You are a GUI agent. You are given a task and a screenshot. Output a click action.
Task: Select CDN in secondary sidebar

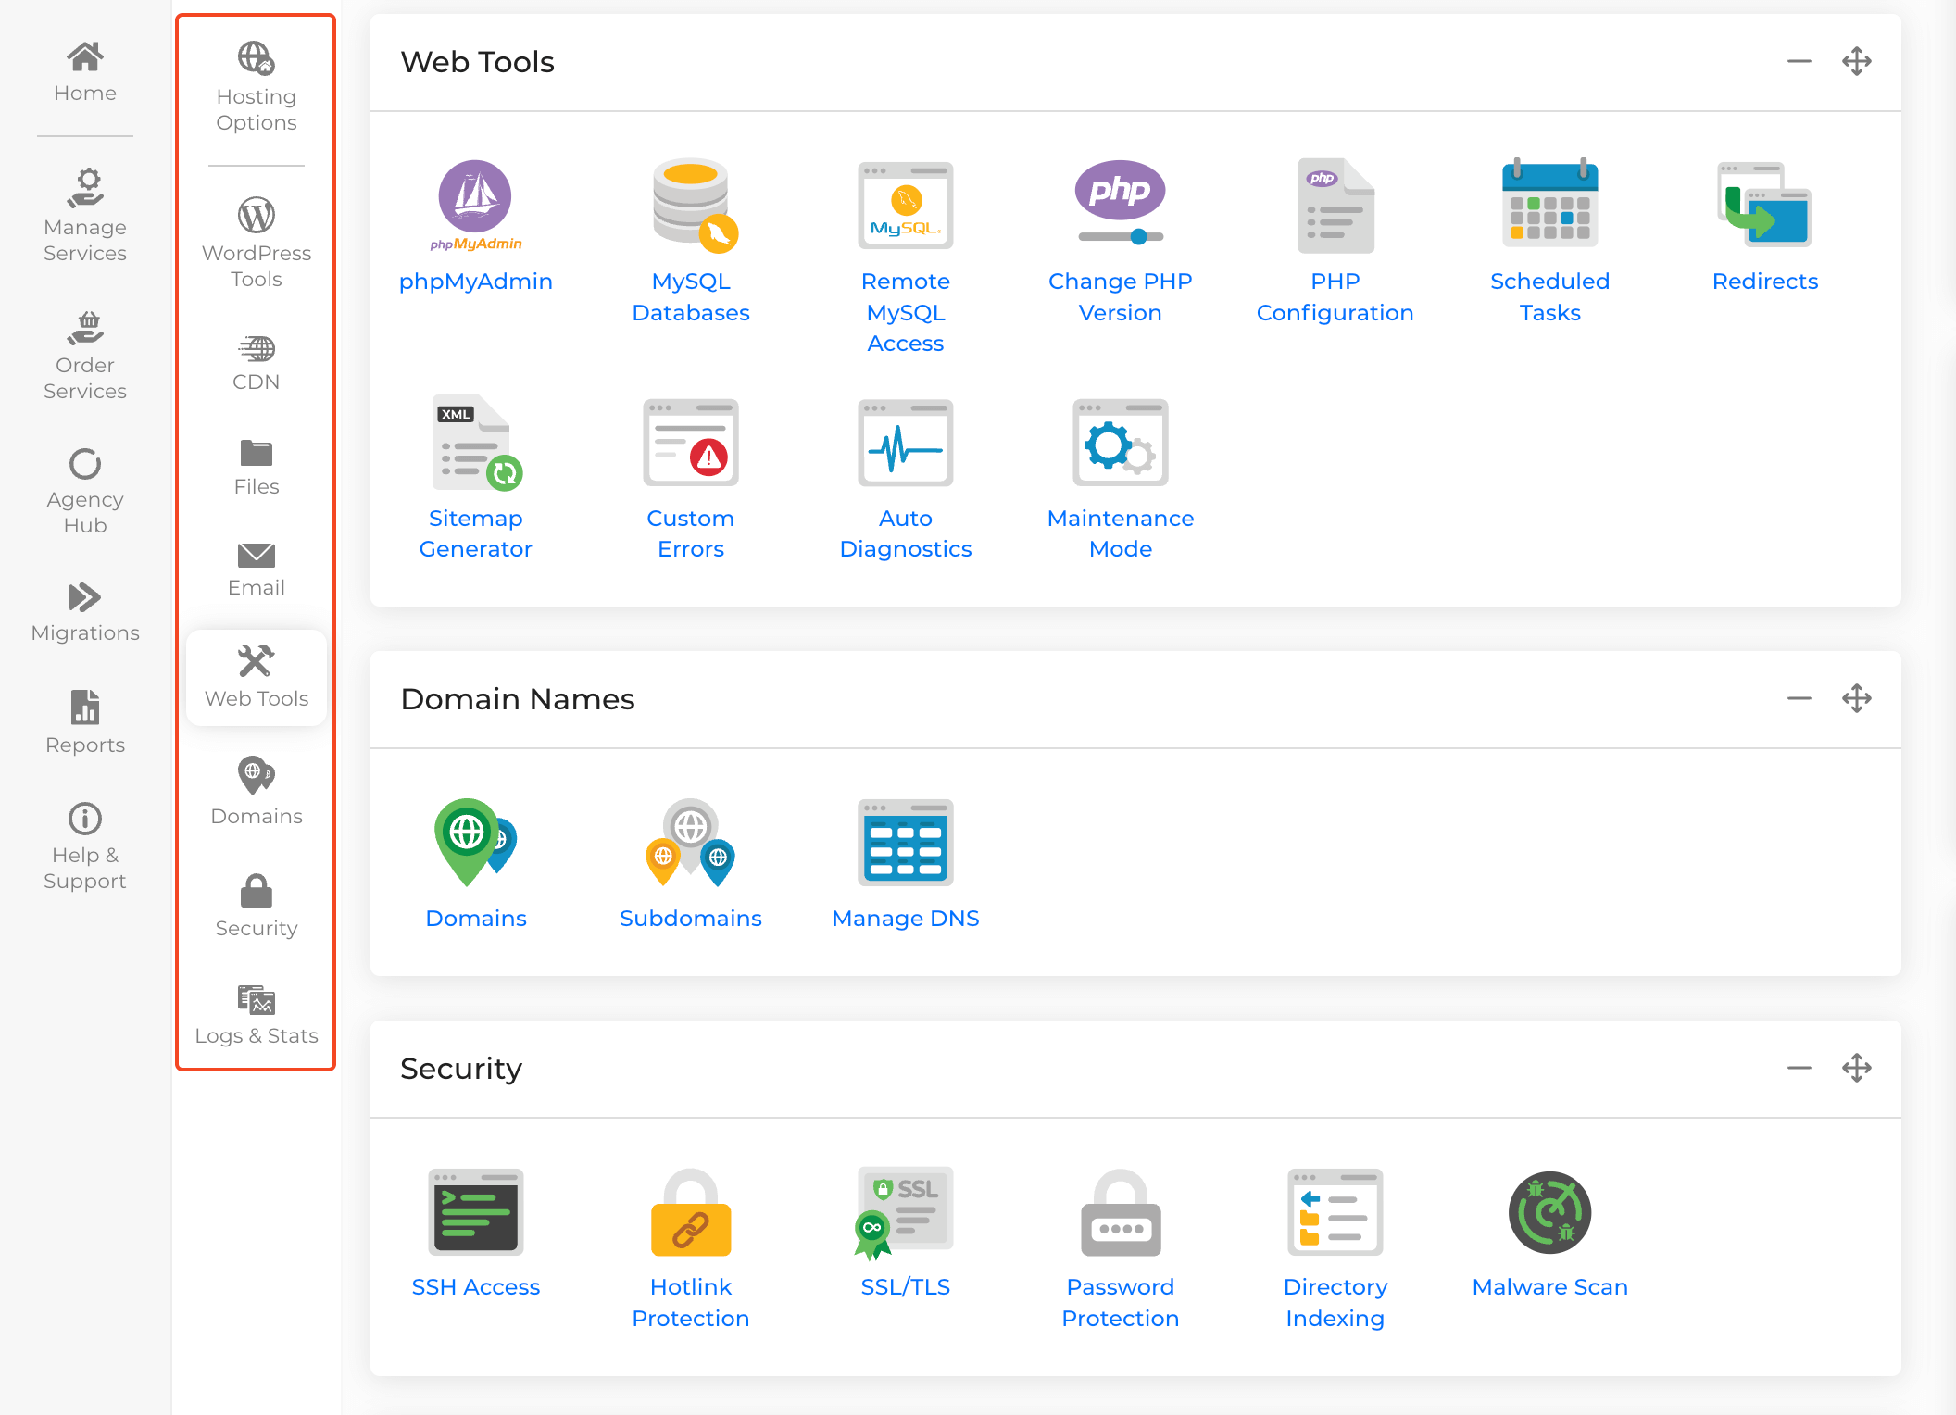(x=257, y=363)
